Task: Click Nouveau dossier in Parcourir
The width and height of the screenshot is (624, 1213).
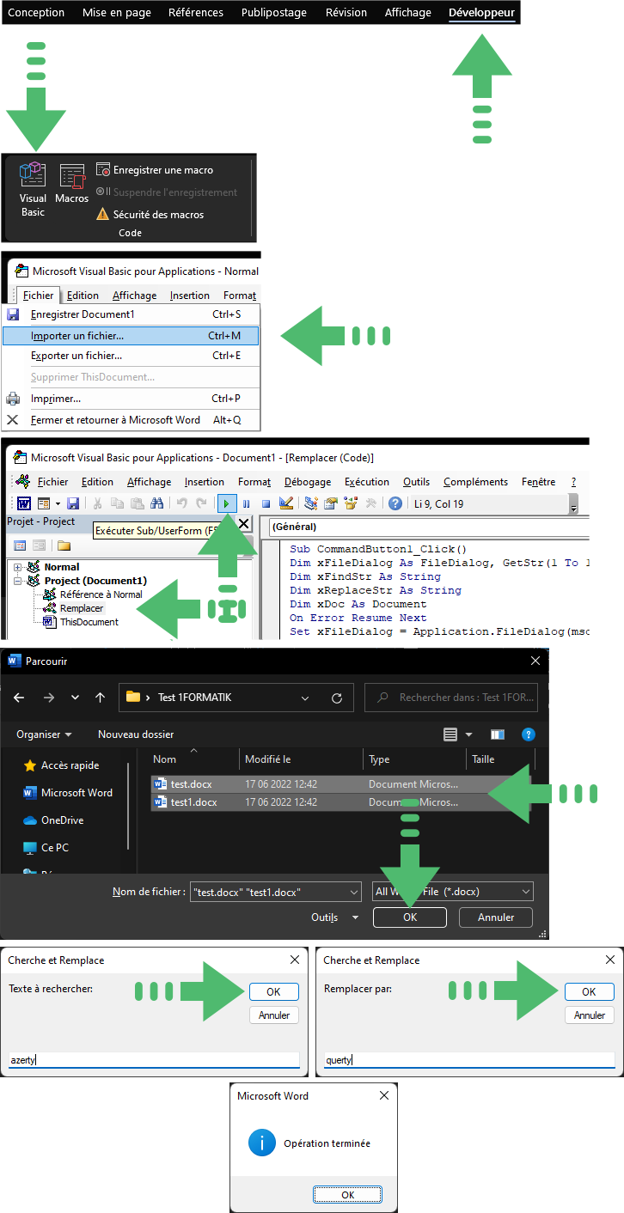Action: click(x=136, y=735)
